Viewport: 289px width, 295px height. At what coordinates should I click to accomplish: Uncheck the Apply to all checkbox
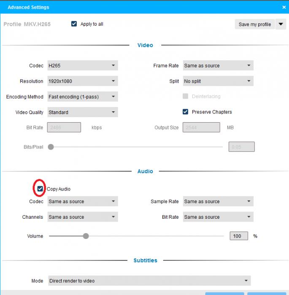click(74, 24)
